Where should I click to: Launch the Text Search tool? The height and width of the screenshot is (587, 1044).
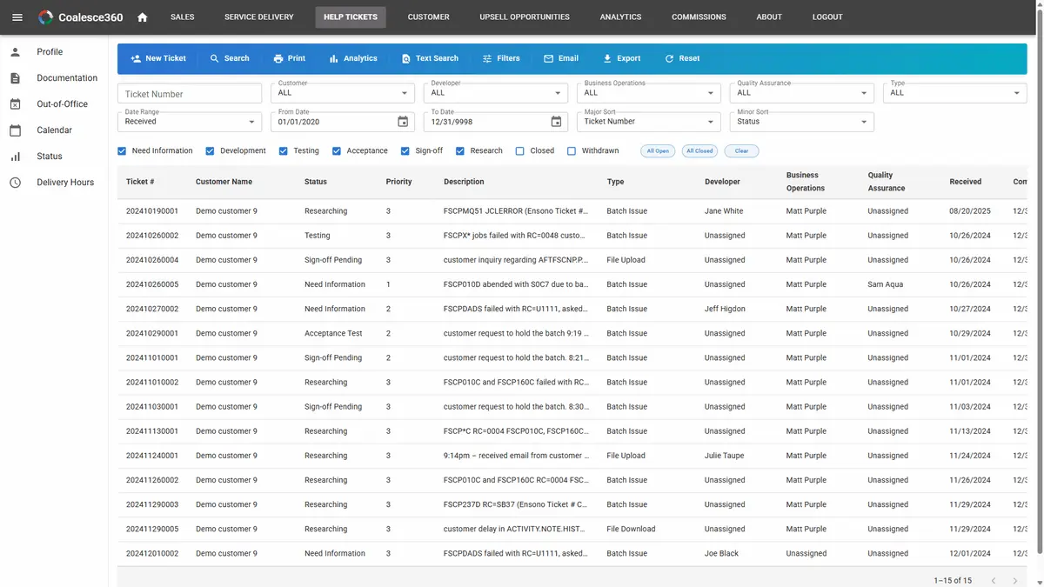tap(430, 58)
